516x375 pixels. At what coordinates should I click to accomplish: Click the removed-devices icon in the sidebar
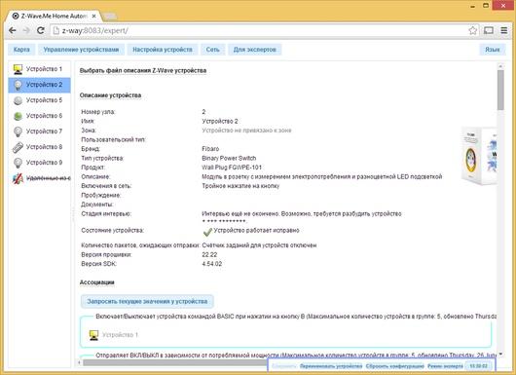pos(18,178)
